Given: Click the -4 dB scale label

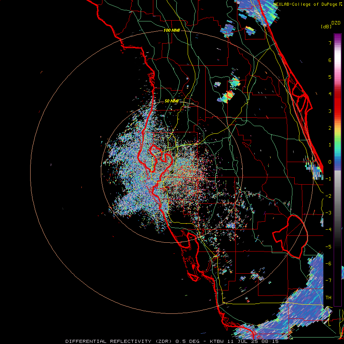Looking at the screenshot, I should coord(328,230).
